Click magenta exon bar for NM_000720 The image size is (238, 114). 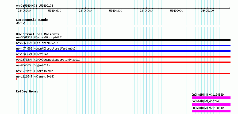[x=211, y=104]
